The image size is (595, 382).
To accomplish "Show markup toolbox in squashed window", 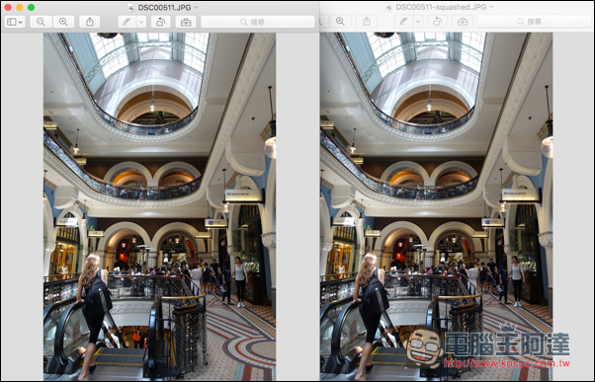I will 463,22.
